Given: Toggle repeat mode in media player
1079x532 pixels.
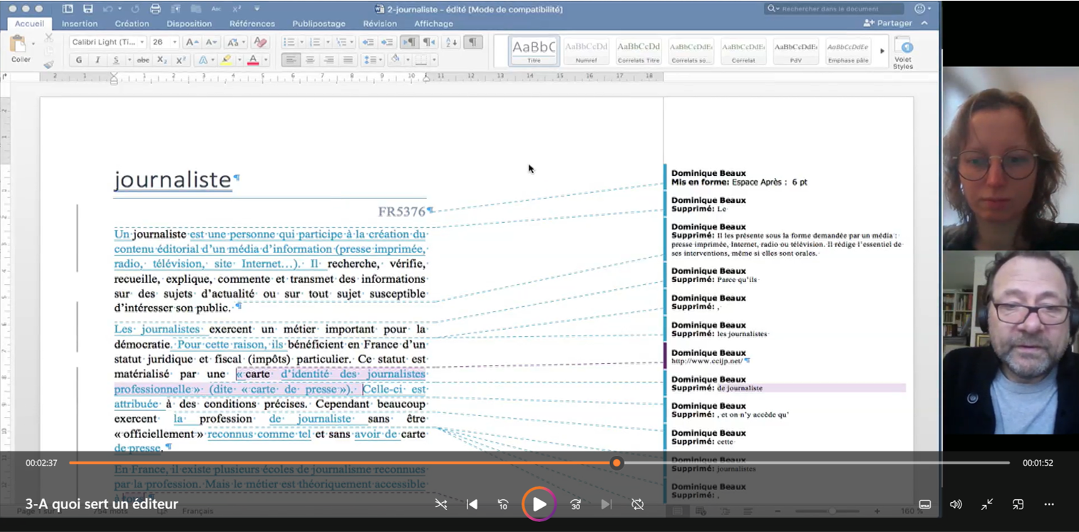Looking at the screenshot, I should pyautogui.click(x=638, y=504).
